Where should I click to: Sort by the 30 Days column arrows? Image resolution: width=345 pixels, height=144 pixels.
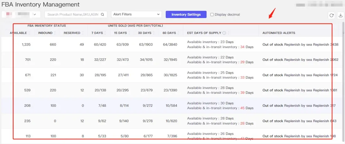click(154, 33)
